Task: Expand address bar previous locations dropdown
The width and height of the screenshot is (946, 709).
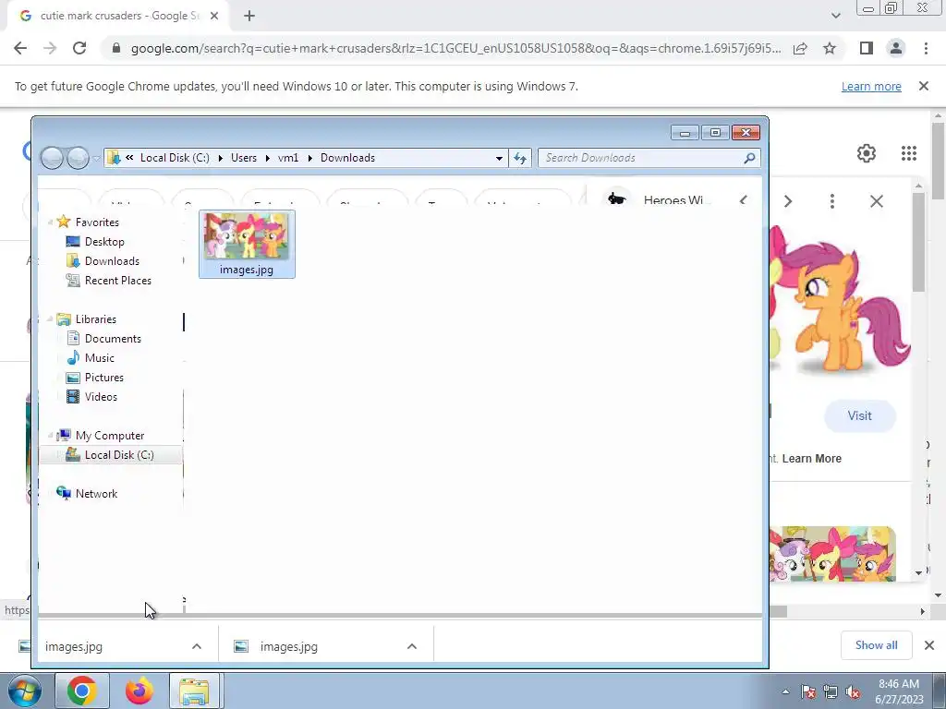Action: tap(499, 158)
